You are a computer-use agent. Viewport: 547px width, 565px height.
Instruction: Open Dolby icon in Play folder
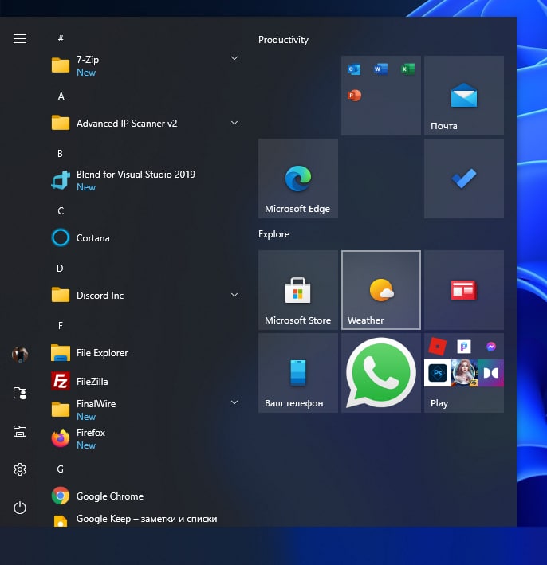point(490,373)
